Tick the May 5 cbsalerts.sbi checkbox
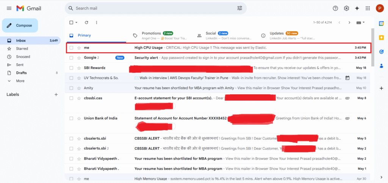Viewport: 388px width, 183px height. (71, 138)
